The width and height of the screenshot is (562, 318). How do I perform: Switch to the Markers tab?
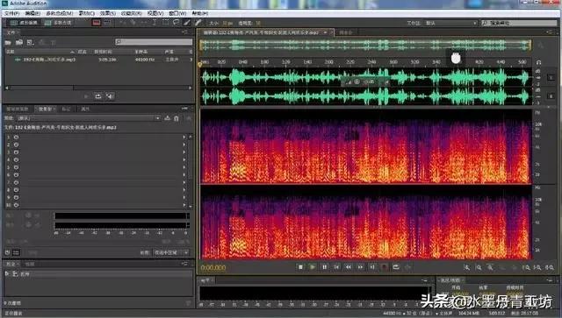pyautogui.click(x=67, y=109)
